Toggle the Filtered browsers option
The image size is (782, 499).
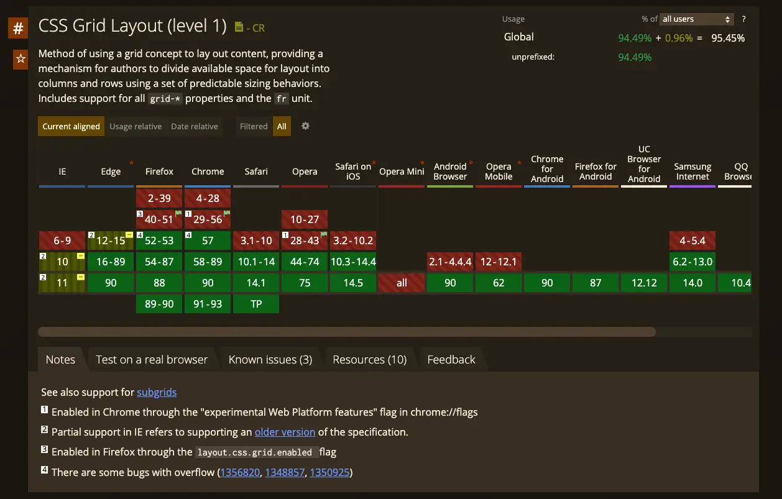click(254, 126)
